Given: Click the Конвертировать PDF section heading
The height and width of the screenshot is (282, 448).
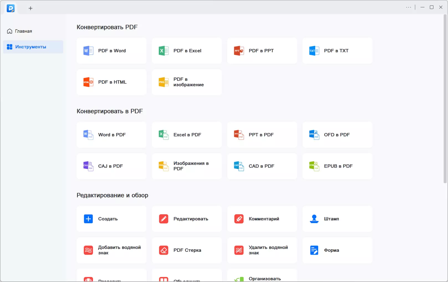Looking at the screenshot, I should [x=107, y=27].
